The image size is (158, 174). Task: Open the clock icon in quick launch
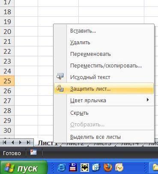click(119, 168)
